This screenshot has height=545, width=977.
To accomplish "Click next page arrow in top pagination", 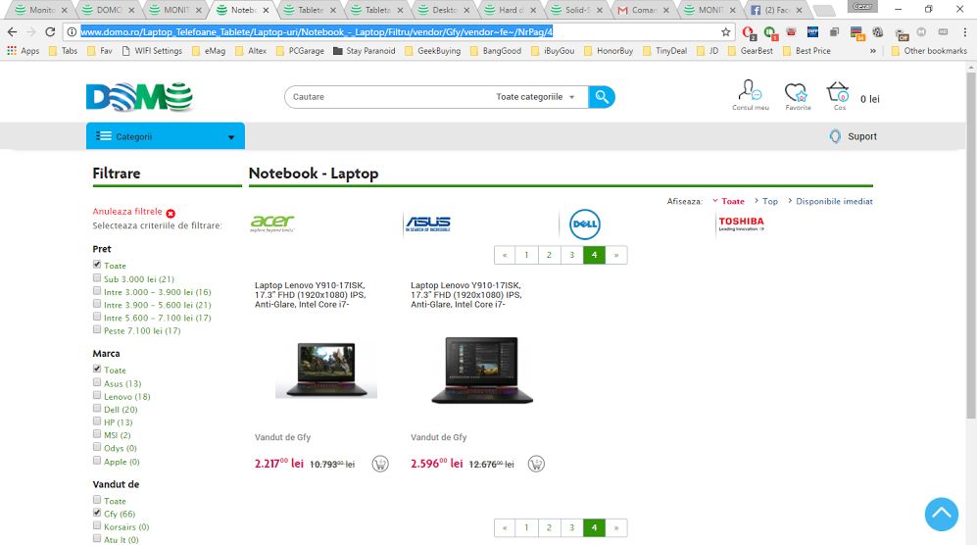I will pyautogui.click(x=616, y=255).
